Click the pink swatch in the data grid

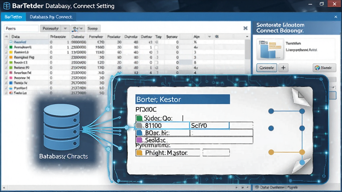click(x=11, y=78)
